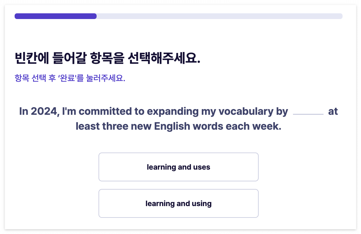This screenshot has width=361, height=234.
Task: Click the English sentence about expanding vocabulary
Action: pos(179,119)
